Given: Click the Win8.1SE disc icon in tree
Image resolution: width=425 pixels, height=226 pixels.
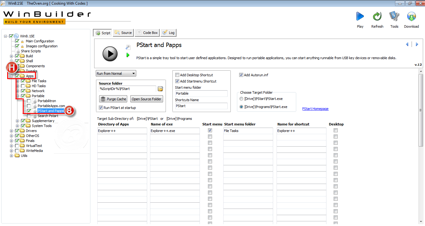Looking at the screenshot, I should (x=16, y=36).
